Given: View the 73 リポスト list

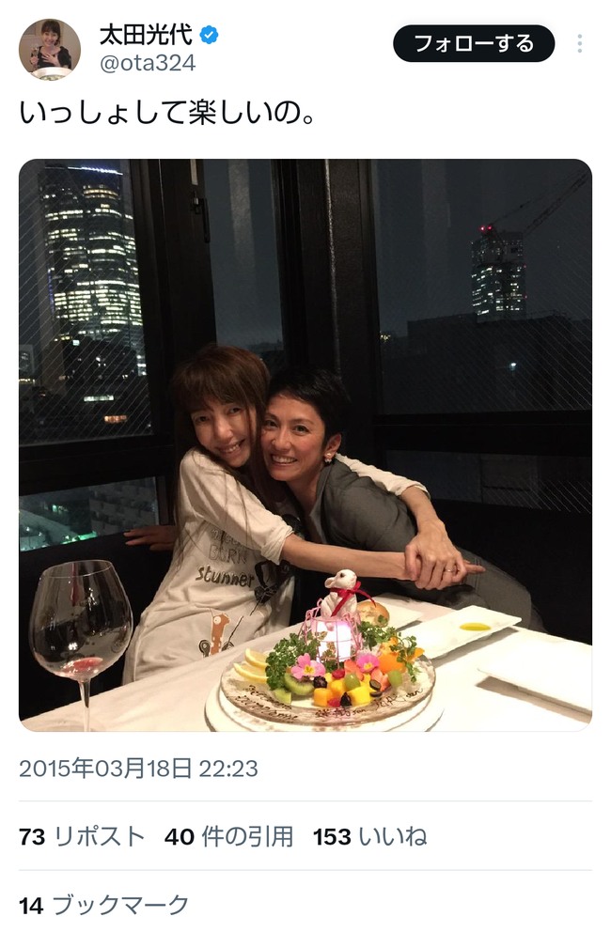Looking at the screenshot, I should (82, 836).
